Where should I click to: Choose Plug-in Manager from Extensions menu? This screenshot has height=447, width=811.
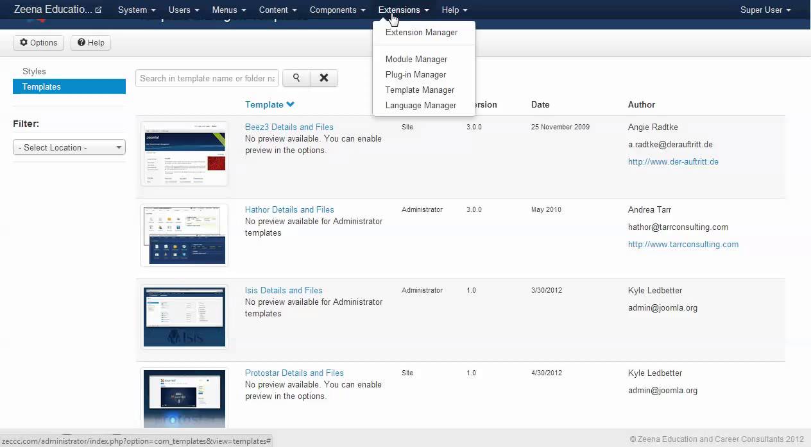coord(416,74)
